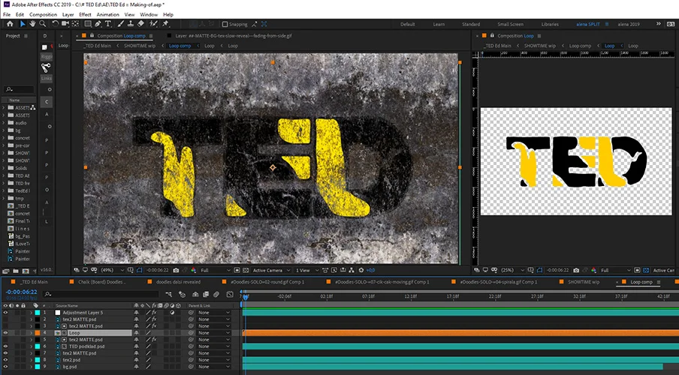Select the Brush tool
This screenshot has height=375, width=679.
coord(121,24)
